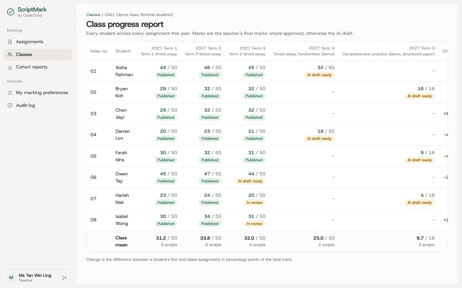Open My marking preferences

(x=38, y=93)
